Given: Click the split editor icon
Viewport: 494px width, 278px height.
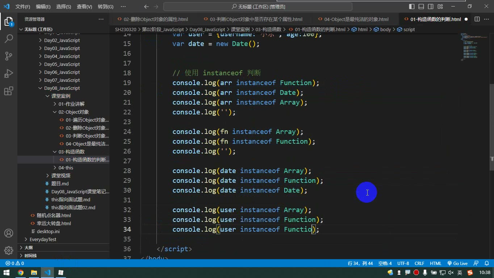Looking at the screenshot, I should [477, 19].
